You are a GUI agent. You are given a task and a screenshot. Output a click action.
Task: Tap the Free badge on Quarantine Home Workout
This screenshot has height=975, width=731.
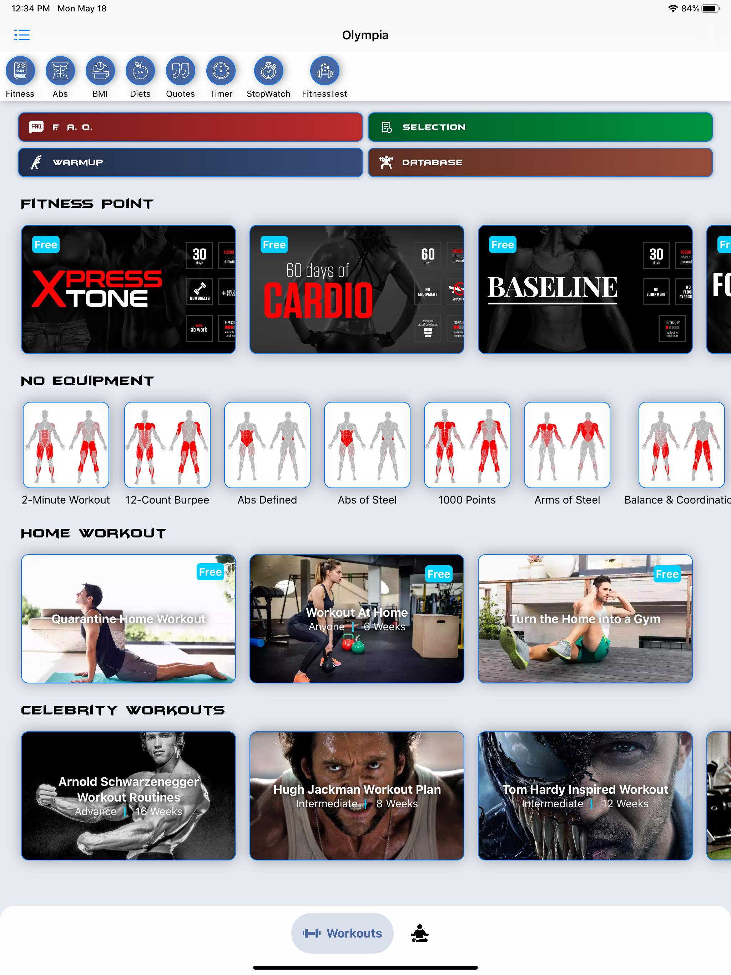(210, 572)
